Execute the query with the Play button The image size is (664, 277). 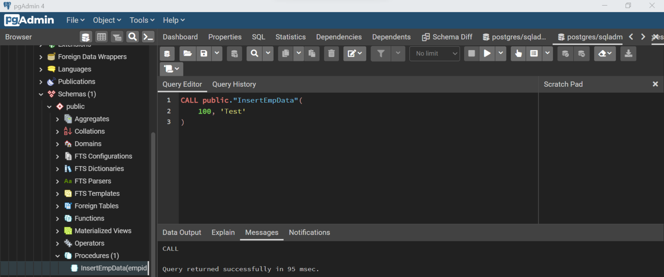487,54
